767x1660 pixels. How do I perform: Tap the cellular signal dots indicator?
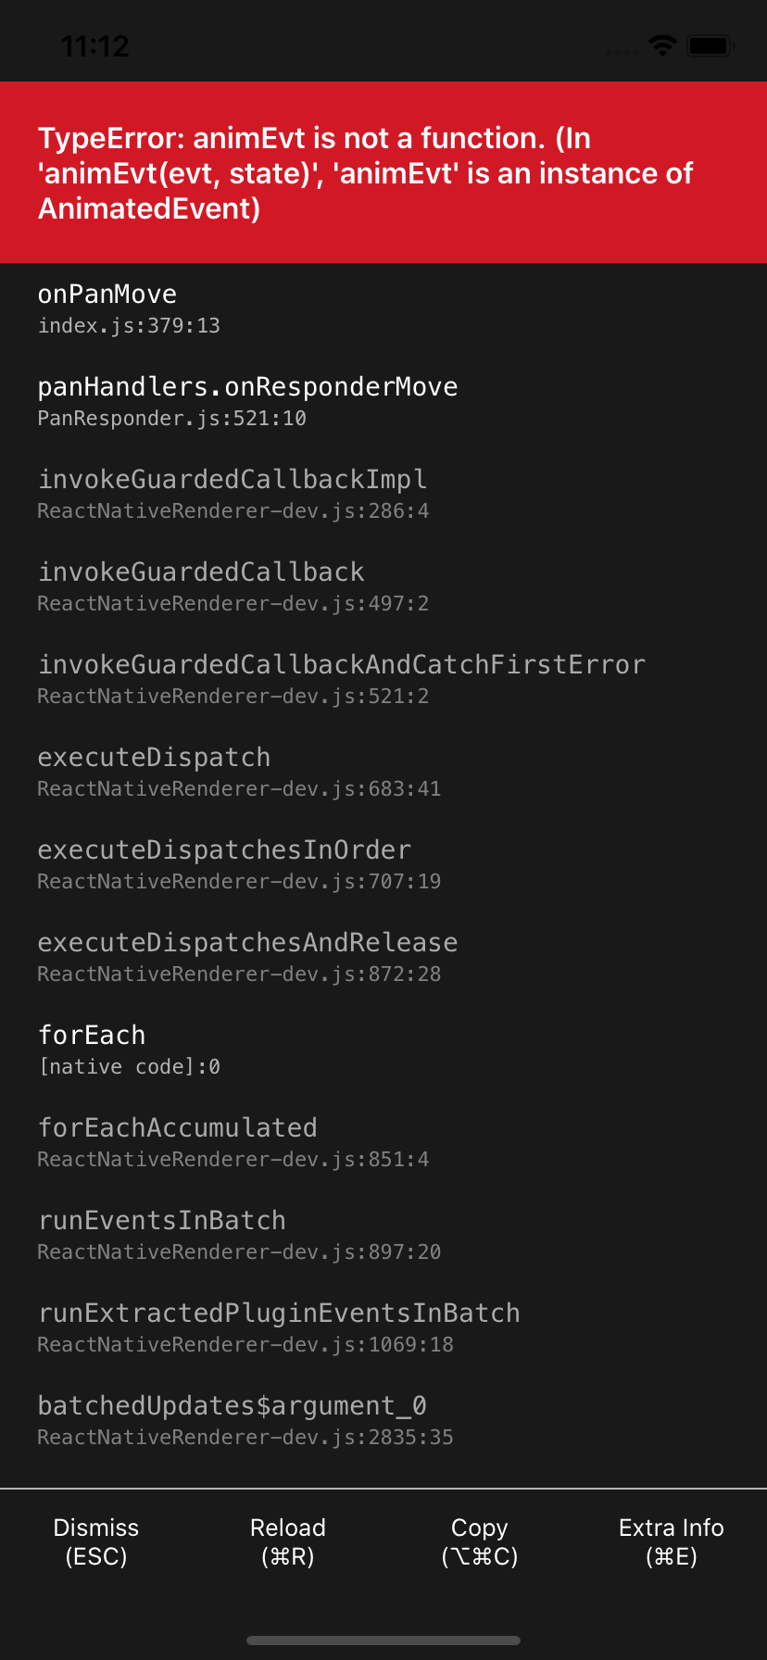[x=622, y=51]
